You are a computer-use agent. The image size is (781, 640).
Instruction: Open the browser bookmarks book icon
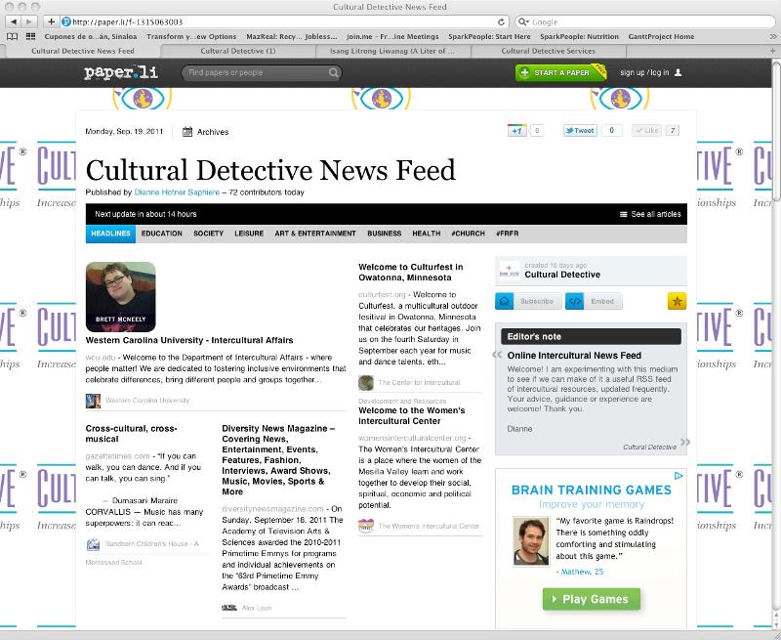pyautogui.click(x=12, y=36)
